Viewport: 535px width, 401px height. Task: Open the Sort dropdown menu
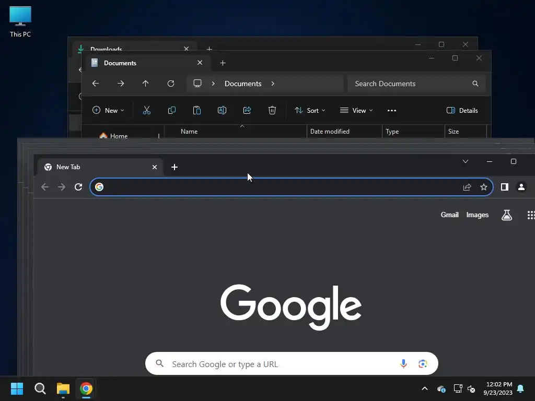click(310, 111)
